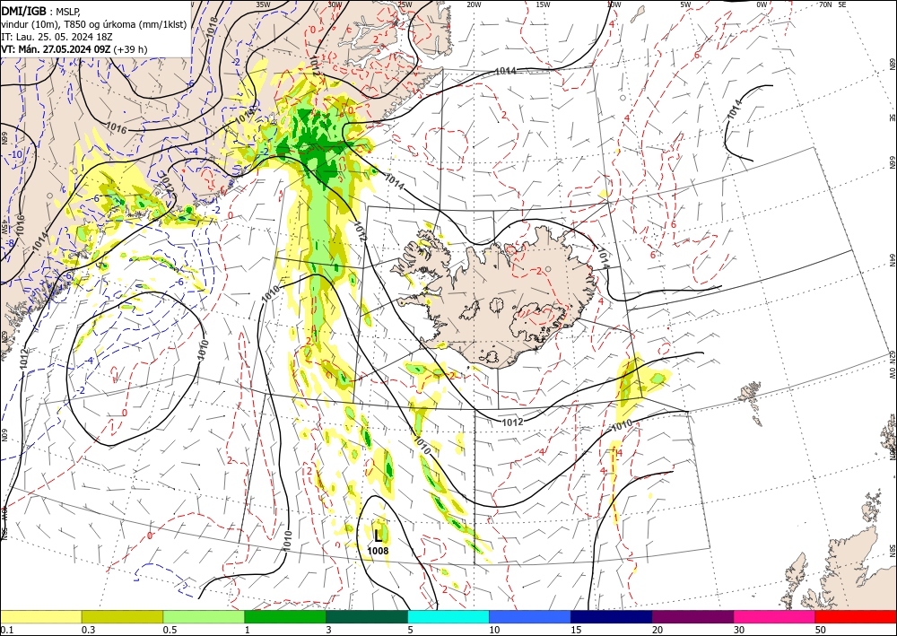Click the "VT: Mán. 27.05.2024 09Z" valid time
The height and width of the screenshot is (636, 897).
click(x=56, y=49)
